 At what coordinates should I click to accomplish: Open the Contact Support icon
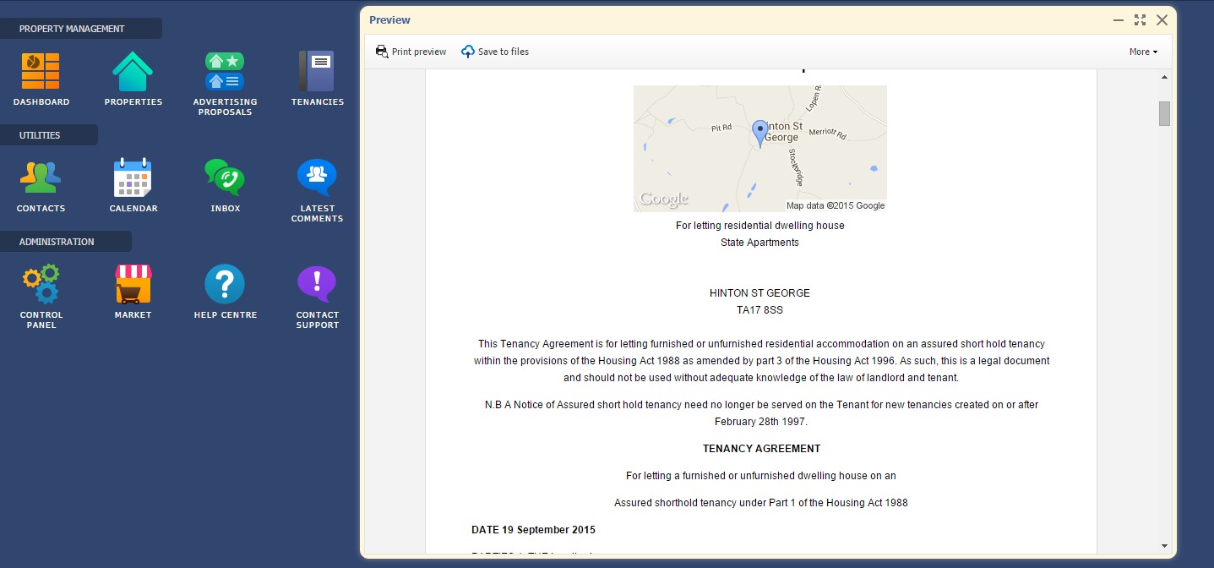click(x=317, y=284)
